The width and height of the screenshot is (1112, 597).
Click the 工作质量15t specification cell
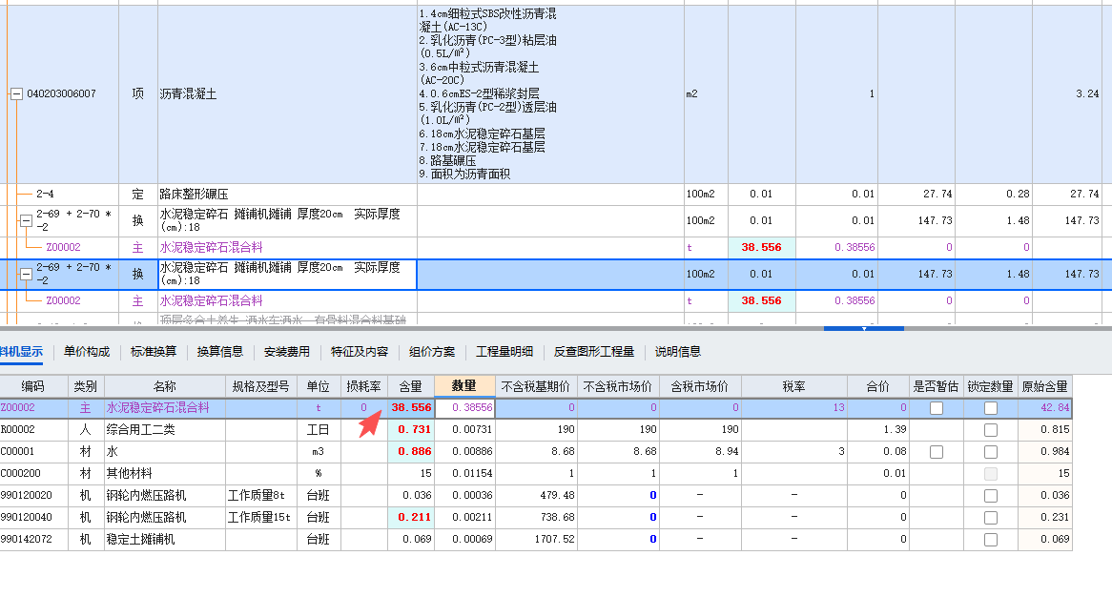(x=261, y=518)
